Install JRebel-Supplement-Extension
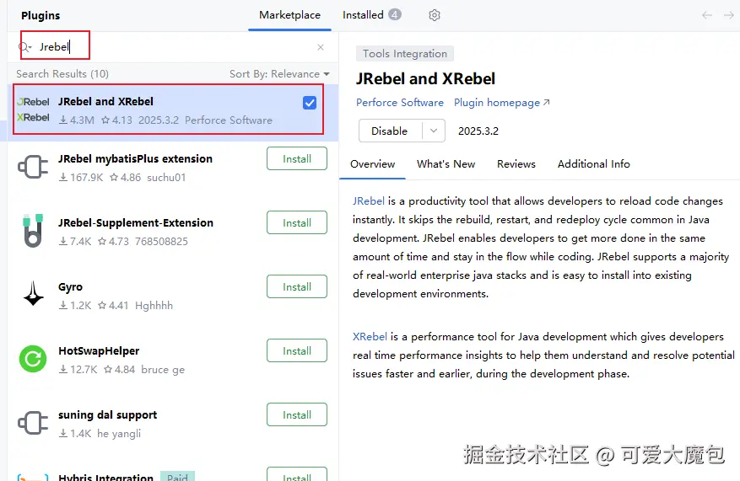 297,223
